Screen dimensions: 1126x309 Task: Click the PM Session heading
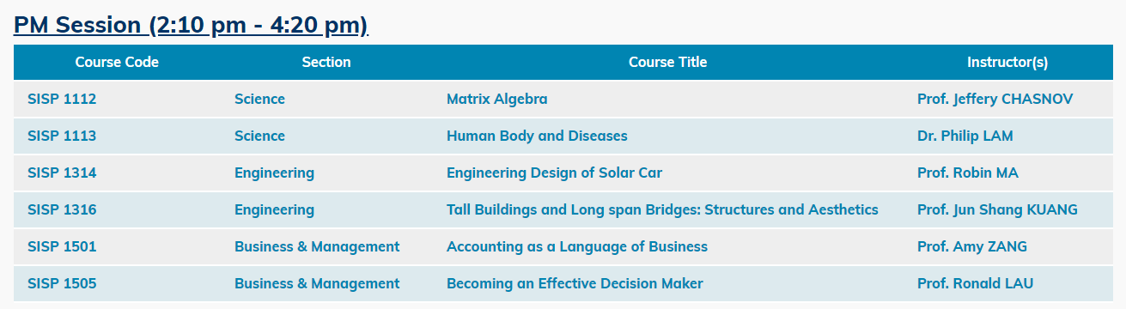191,25
